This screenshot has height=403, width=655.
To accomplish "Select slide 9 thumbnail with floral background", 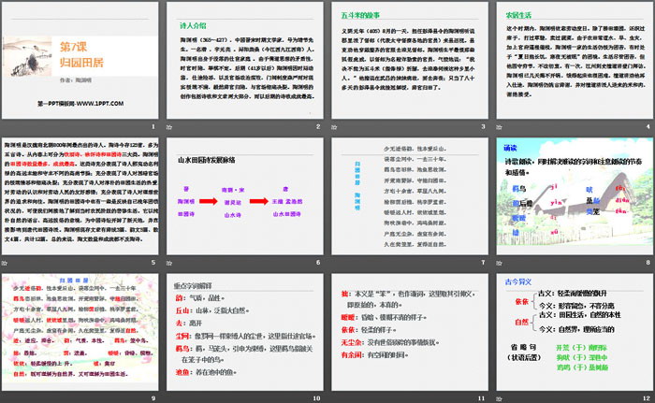I will (80, 332).
